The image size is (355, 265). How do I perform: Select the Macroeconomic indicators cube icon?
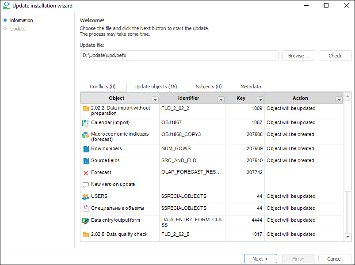(x=86, y=135)
